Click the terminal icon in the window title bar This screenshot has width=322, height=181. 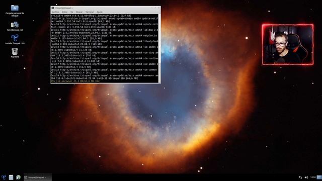point(53,8)
